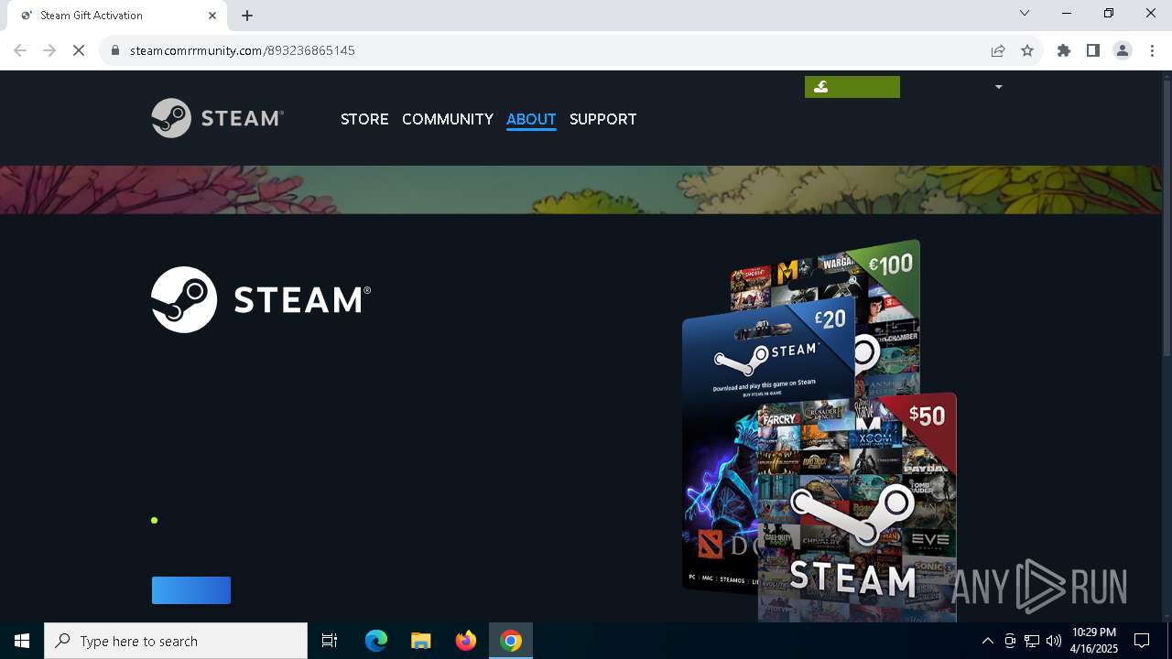
Task: View site information lock icon
Action: [x=115, y=50]
